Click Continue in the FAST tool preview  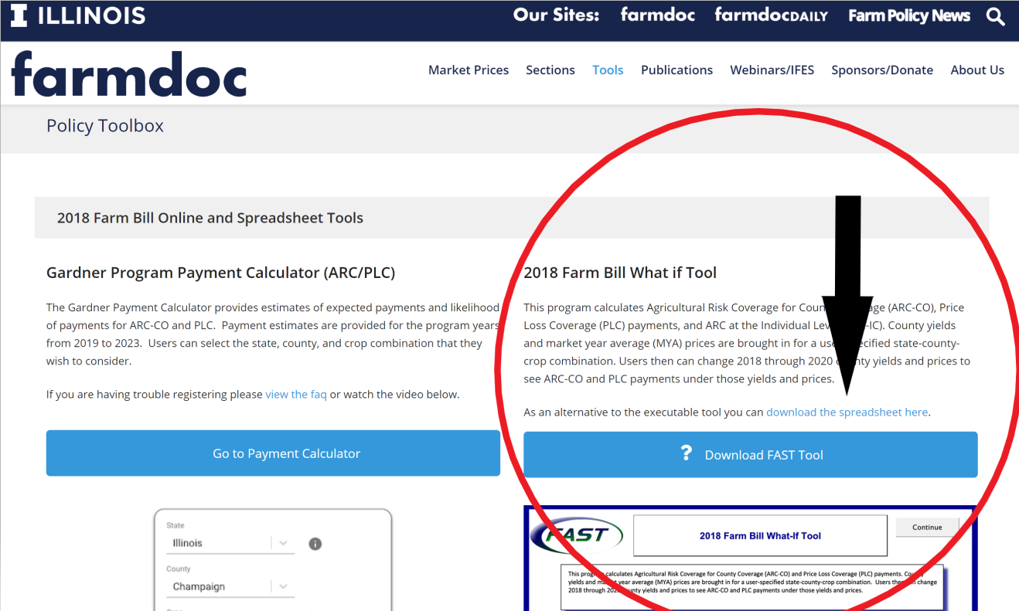coord(927,528)
